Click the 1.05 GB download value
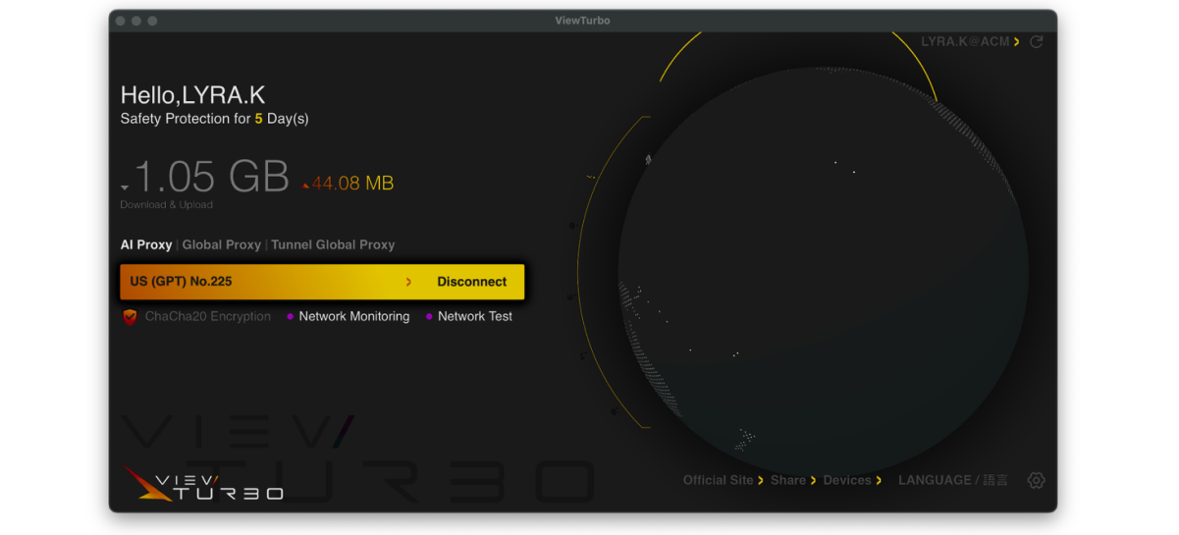1179x535 pixels. (x=211, y=177)
